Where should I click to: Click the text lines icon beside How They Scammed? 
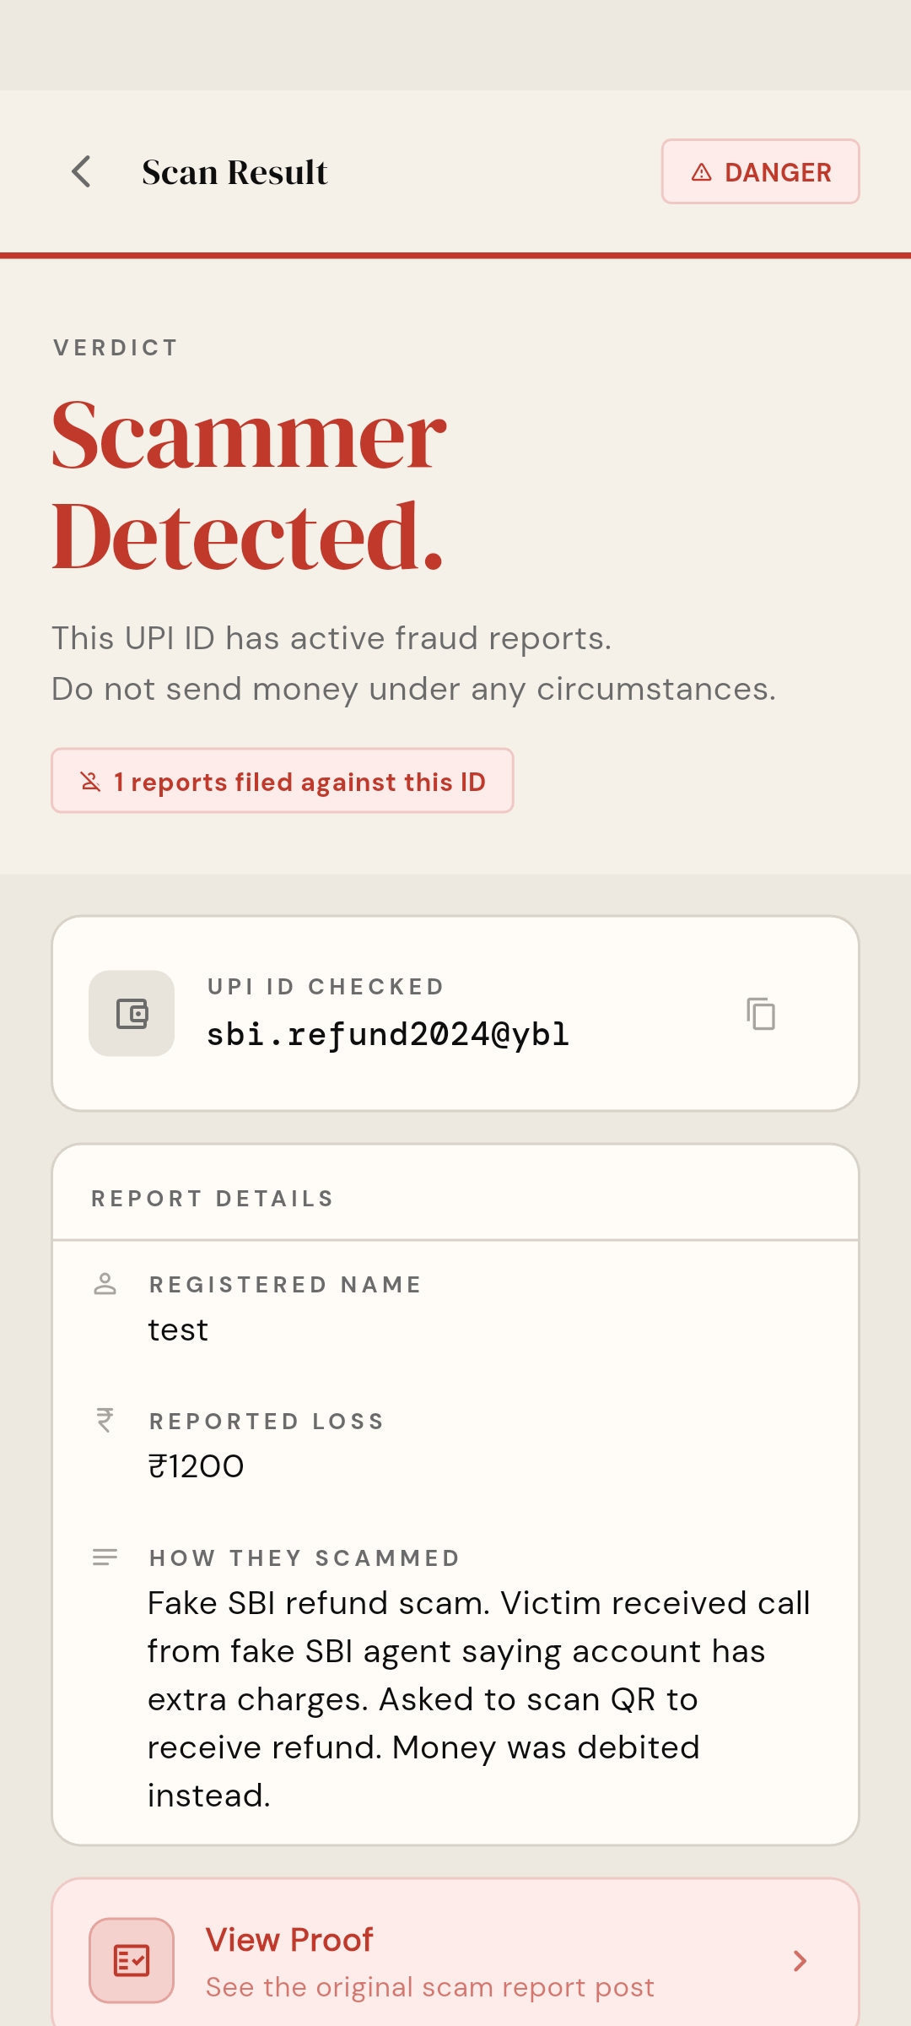coord(105,1557)
